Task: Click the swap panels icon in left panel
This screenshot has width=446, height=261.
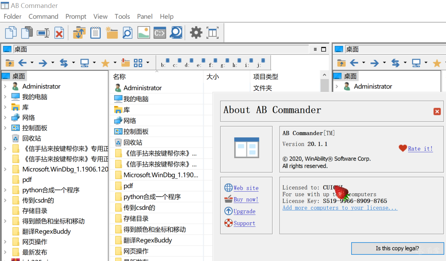Action: pos(64,63)
